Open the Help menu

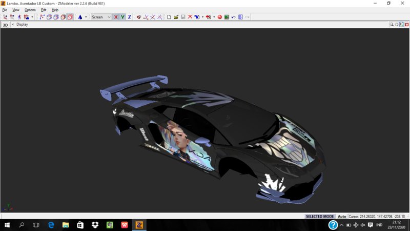point(55,10)
